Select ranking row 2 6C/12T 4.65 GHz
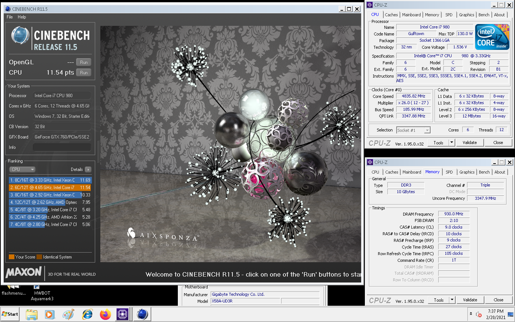The image size is (515, 322). click(50, 188)
